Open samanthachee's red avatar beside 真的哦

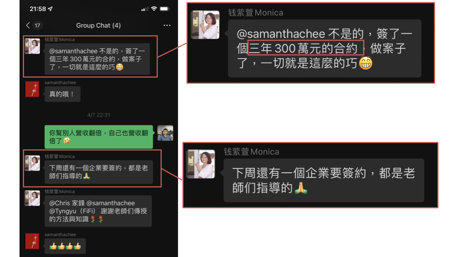[x=32, y=89]
